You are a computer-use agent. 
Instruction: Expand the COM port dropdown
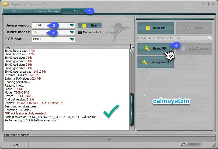(72, 39)
